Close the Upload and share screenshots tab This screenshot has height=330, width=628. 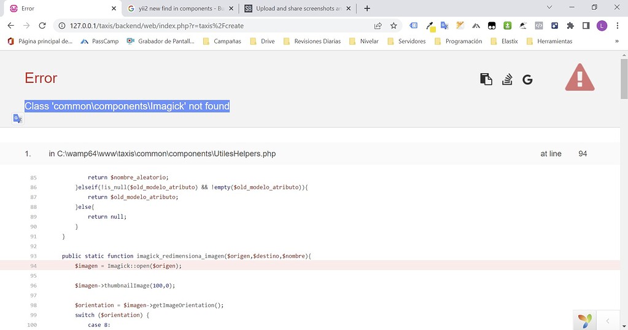tap(349, 9)
